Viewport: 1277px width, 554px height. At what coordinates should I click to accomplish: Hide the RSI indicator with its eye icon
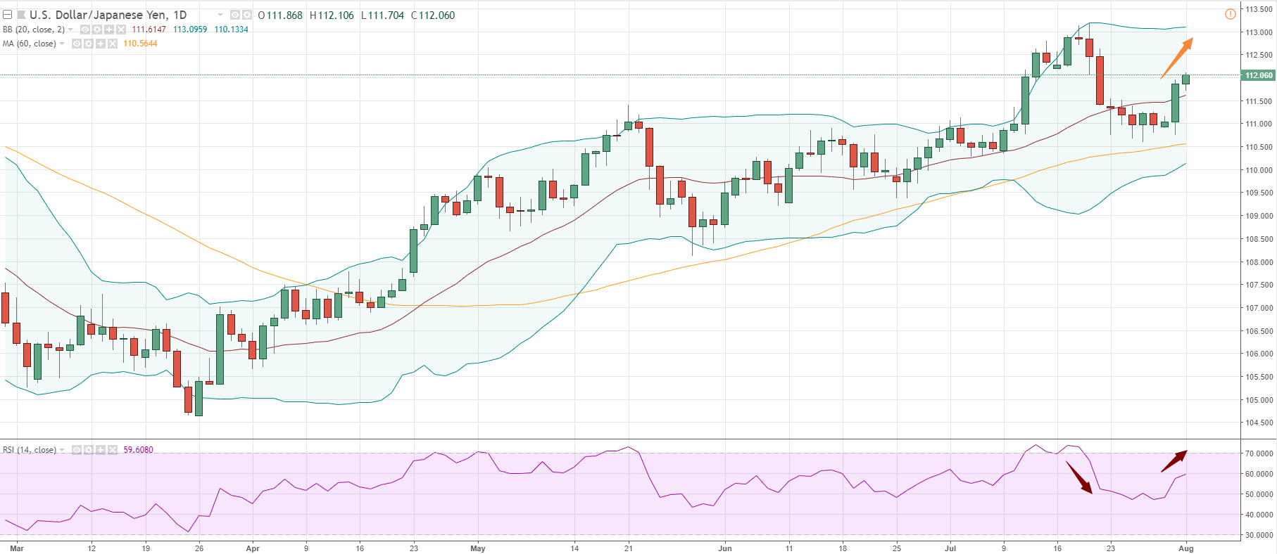77,450
